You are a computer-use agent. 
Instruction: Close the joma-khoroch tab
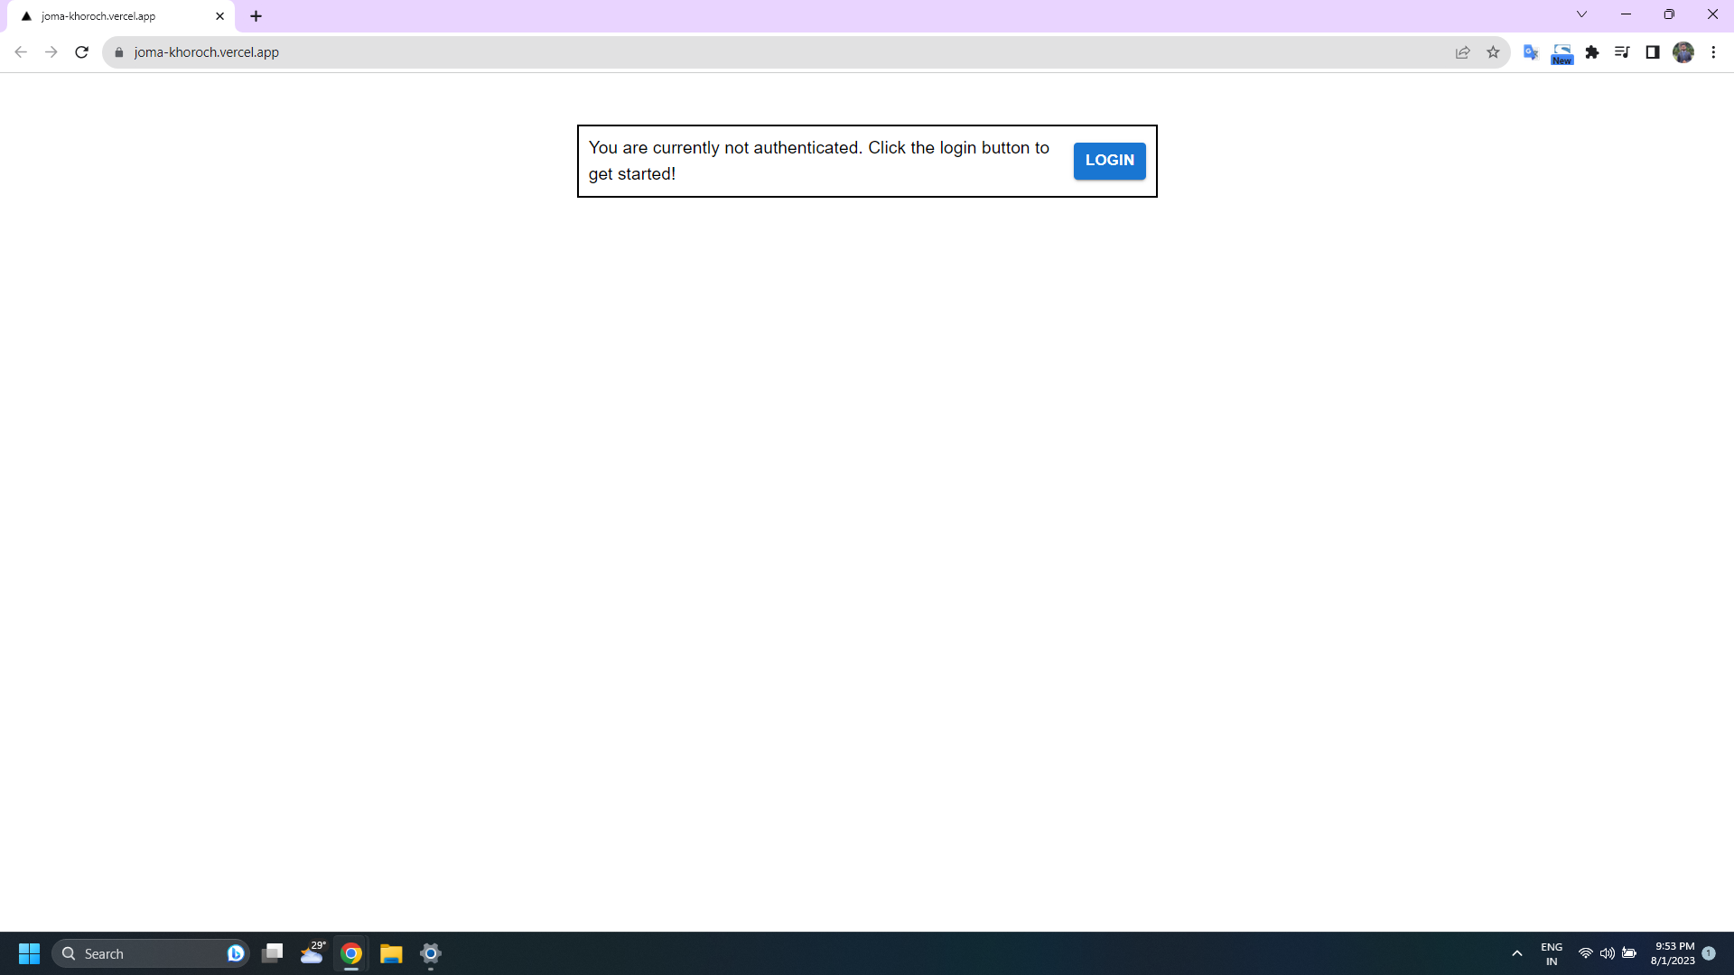pos(219,16)
